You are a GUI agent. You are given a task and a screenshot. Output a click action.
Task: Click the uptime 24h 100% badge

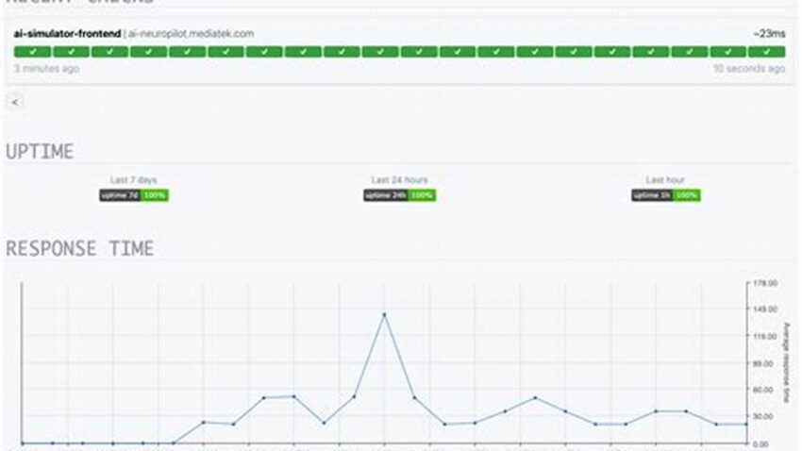(399, 195)
